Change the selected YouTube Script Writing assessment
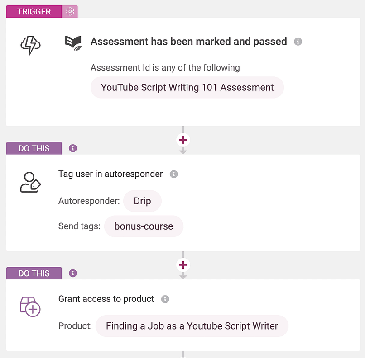Screen dimensions: 365x358 point(187,87)
